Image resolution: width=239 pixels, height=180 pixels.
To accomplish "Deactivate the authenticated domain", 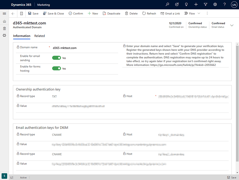I will point(112,13).
